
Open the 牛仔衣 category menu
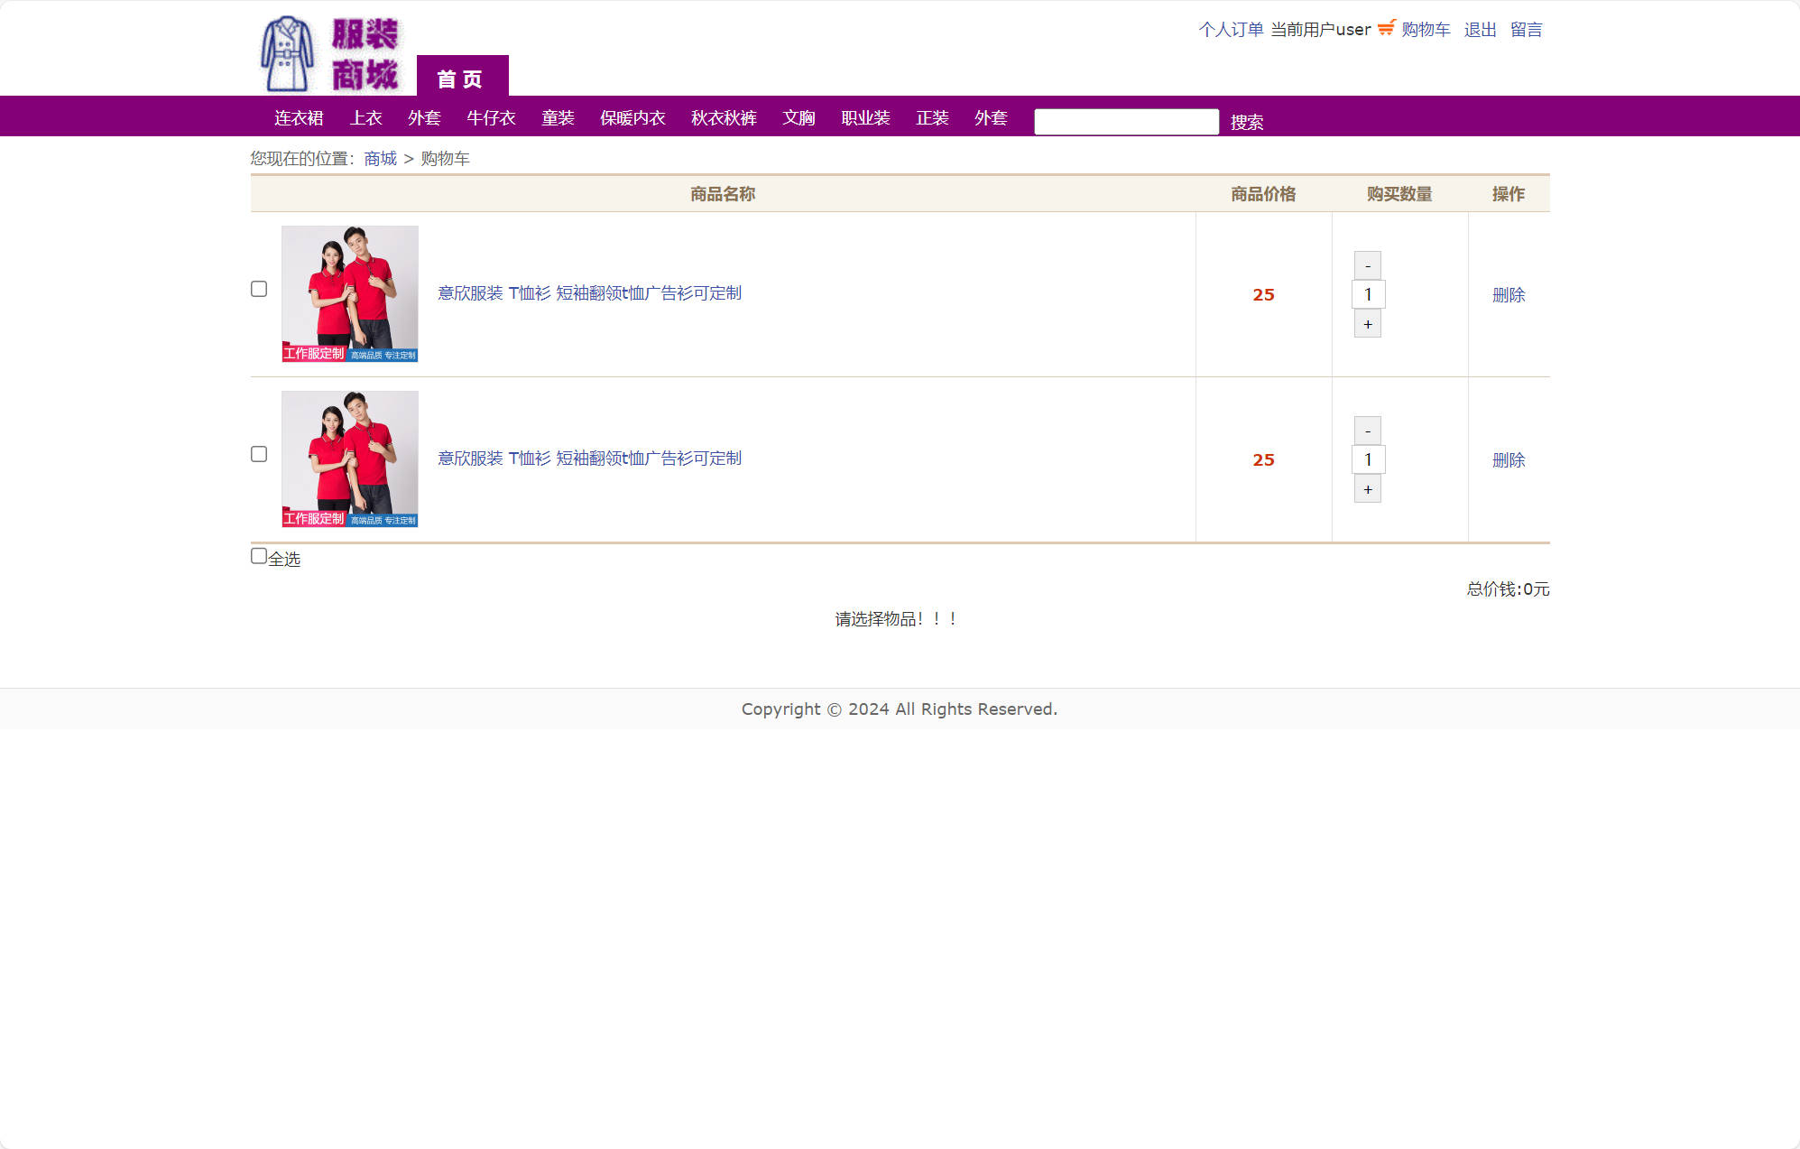pyautogui.click(x=491, y=118)
